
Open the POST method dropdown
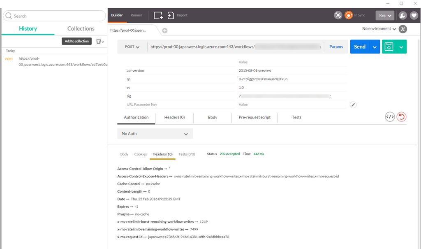(x=132, y=47)
